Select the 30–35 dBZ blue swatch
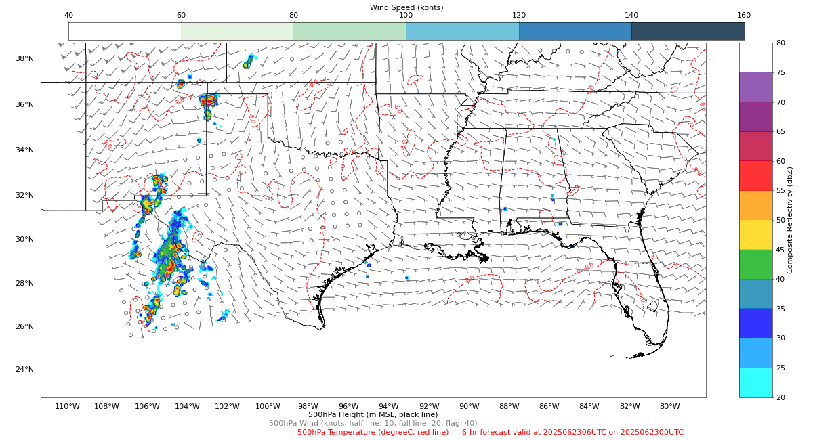 [x=755, y=323]
